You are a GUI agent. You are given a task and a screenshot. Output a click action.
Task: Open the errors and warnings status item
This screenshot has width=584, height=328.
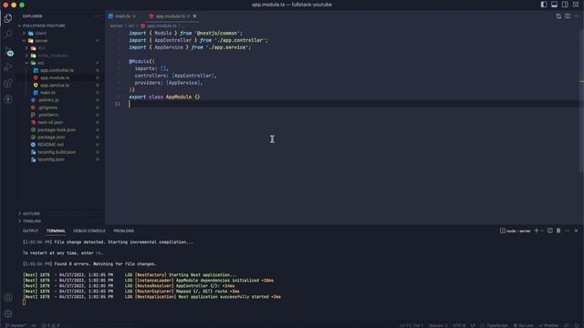coord(51,325)
